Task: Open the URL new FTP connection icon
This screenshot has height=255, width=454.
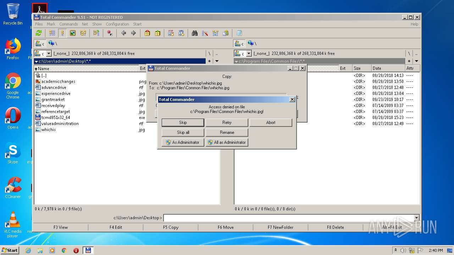Action: click(181, 33)
